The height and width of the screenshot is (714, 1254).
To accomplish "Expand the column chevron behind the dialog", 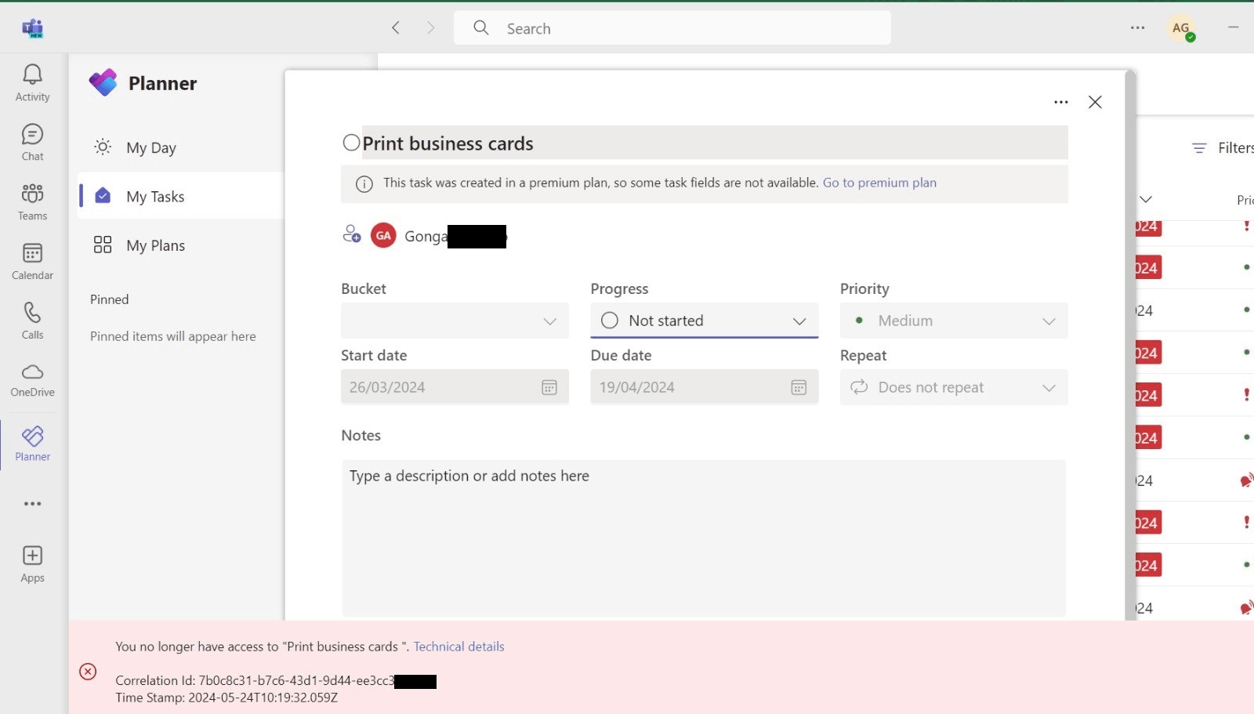I will 1146,199.
